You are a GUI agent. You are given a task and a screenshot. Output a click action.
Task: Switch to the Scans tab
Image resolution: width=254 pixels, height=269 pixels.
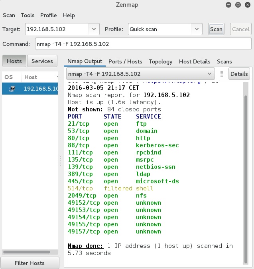[224, 61]
